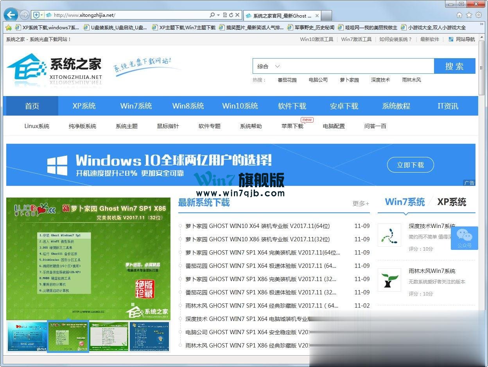The image size is (488, 367).
Task: Select hot search term 雨林木风
Action: 411,80
